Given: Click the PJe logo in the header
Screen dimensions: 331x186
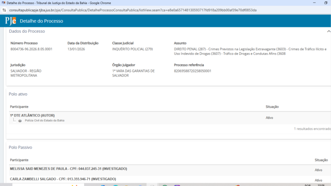Looking at the screenshot, I should (10, 21).
